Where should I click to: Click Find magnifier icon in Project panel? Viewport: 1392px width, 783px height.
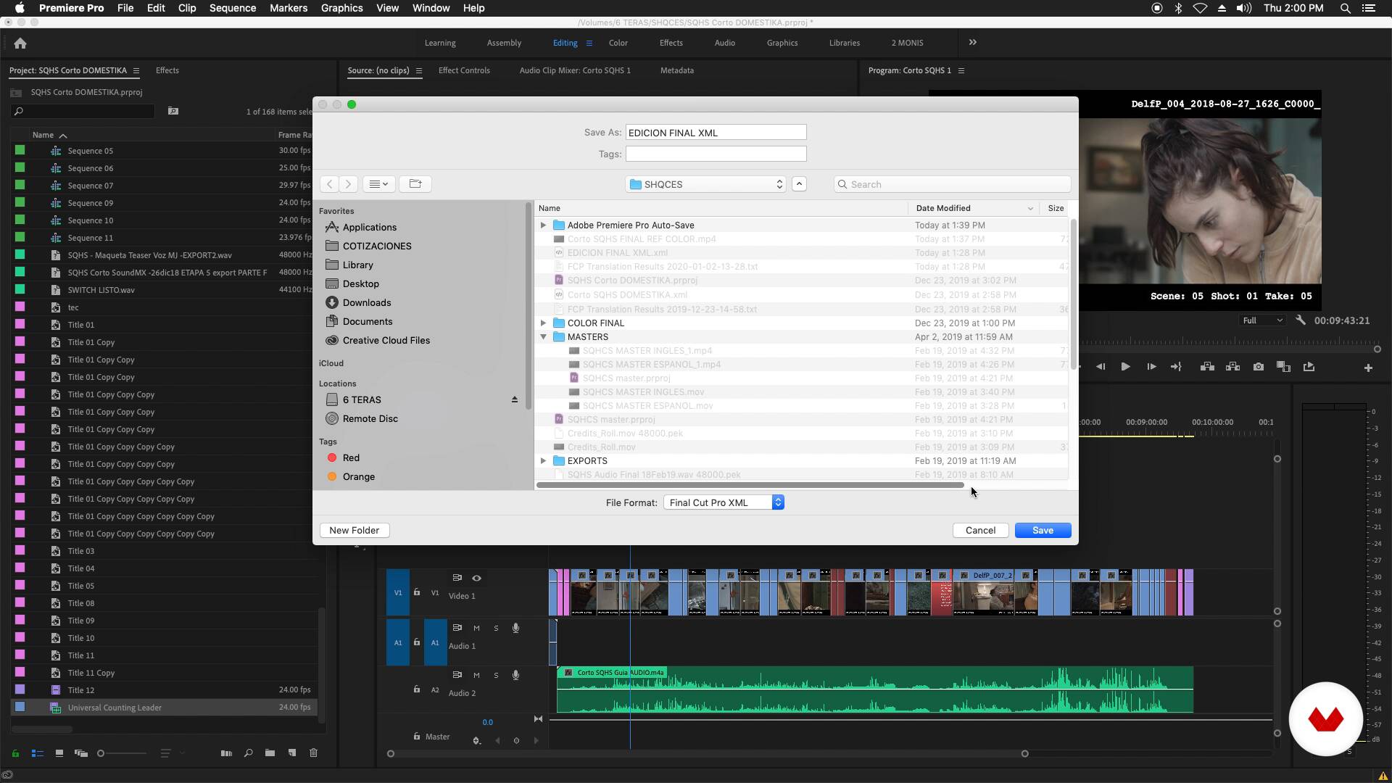[248, 753]
